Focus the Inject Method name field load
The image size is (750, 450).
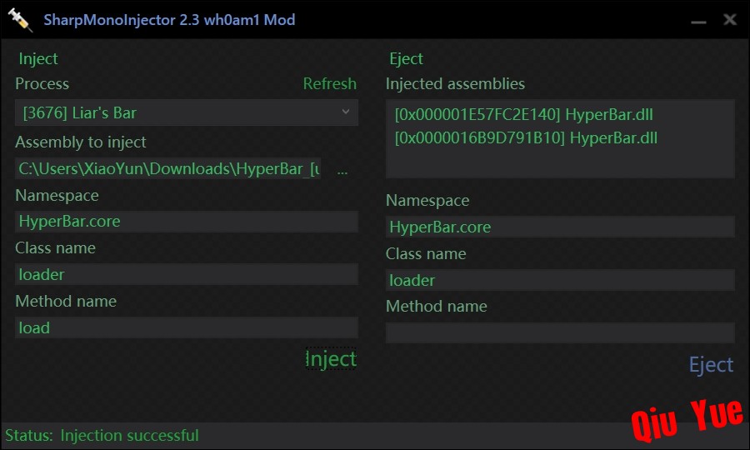[187, 327]
